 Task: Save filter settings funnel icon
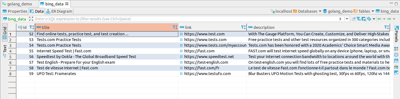coord(358,19)
